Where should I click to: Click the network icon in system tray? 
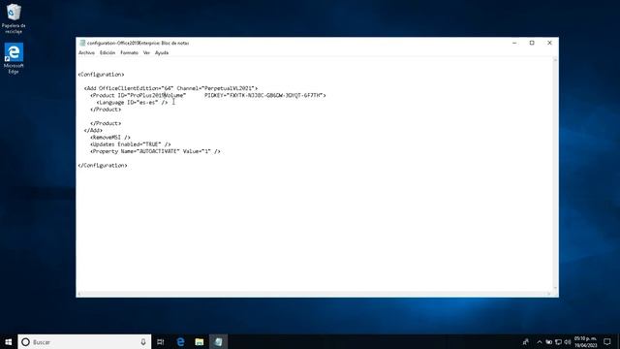(558, 342)
